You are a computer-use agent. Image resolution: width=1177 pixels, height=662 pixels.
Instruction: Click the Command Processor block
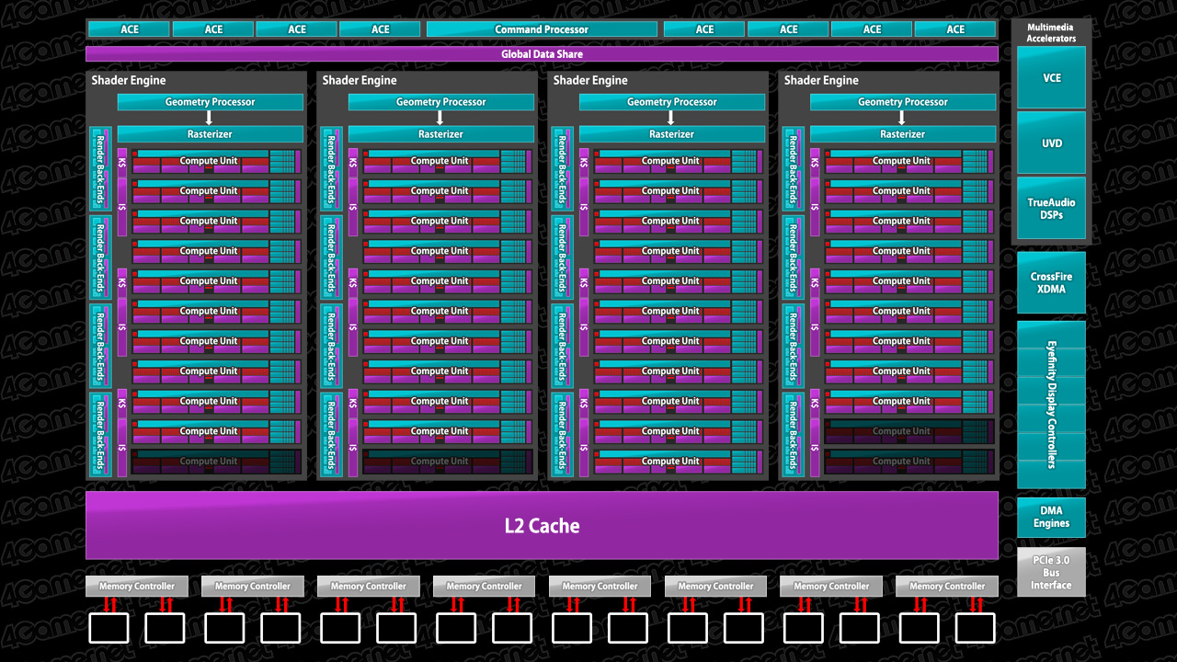(x=542, y=29)
